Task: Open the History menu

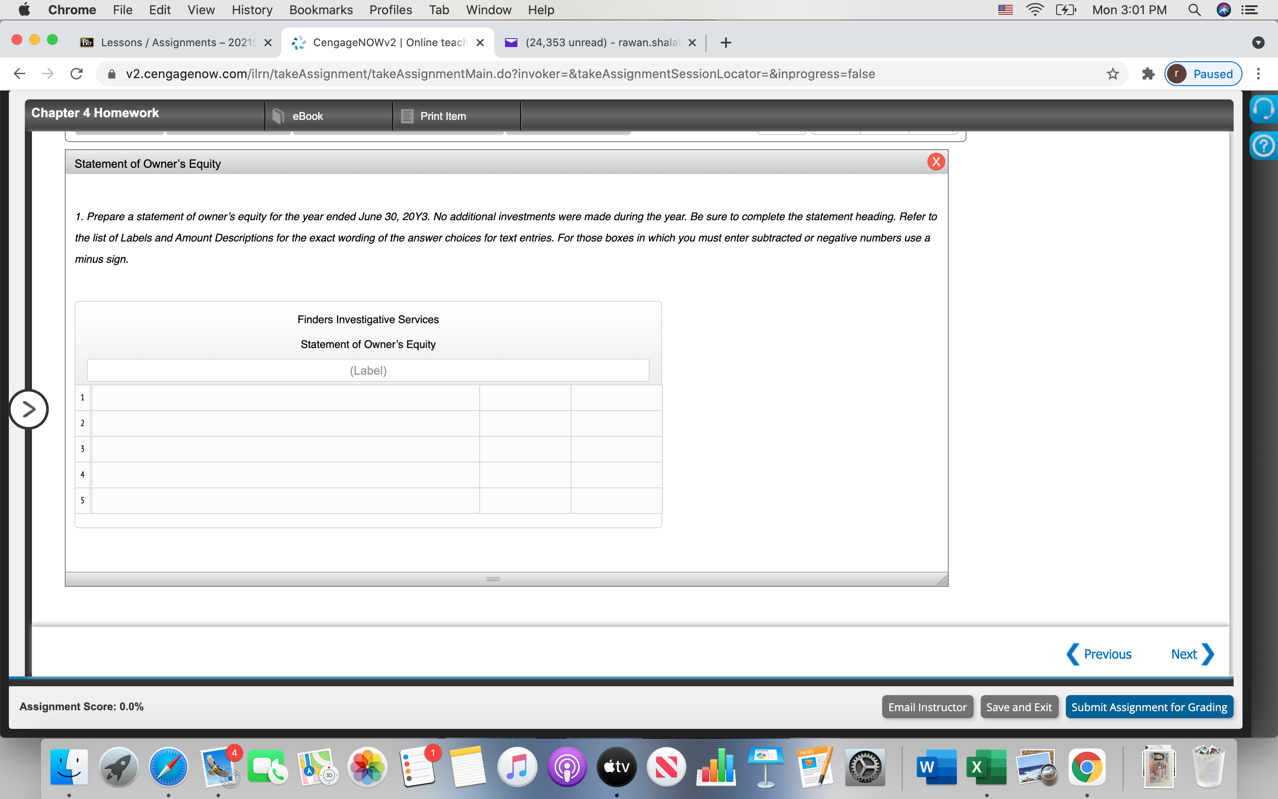Action: 251,9
